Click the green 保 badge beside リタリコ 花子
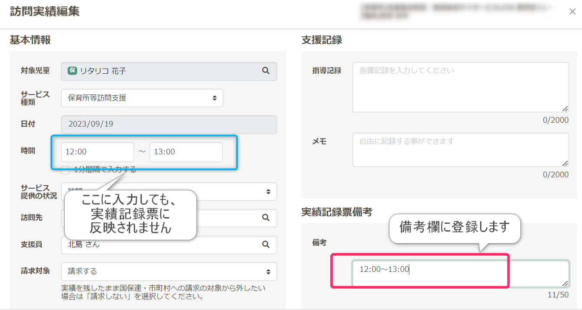Viewport: 582px width, 310px height. pos(72,71)
